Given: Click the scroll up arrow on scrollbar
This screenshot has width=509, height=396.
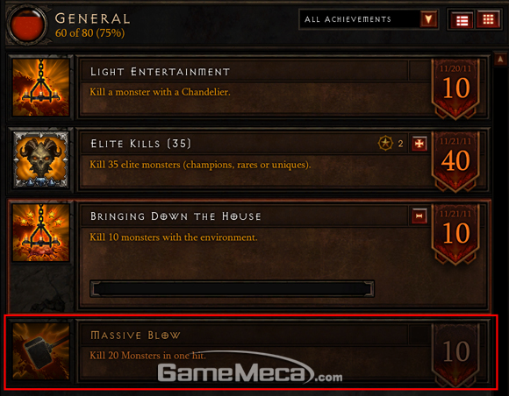Looking at the screenshot, I should [x=500, y=60].
